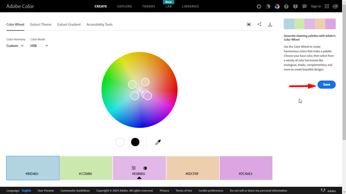Go to the CREATE menu
346x194 pixels.
[100, 6]
